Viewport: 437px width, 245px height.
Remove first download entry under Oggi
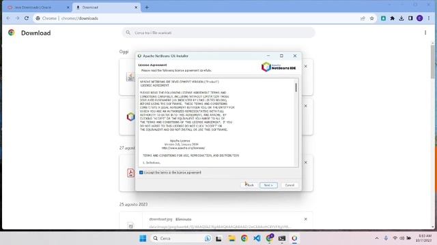coord(305,67)
